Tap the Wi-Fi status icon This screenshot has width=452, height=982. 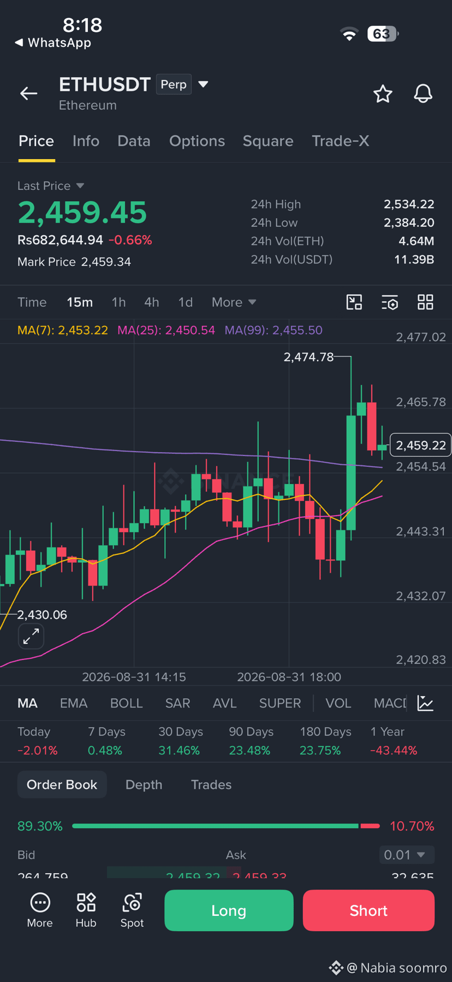coord(349,34)
